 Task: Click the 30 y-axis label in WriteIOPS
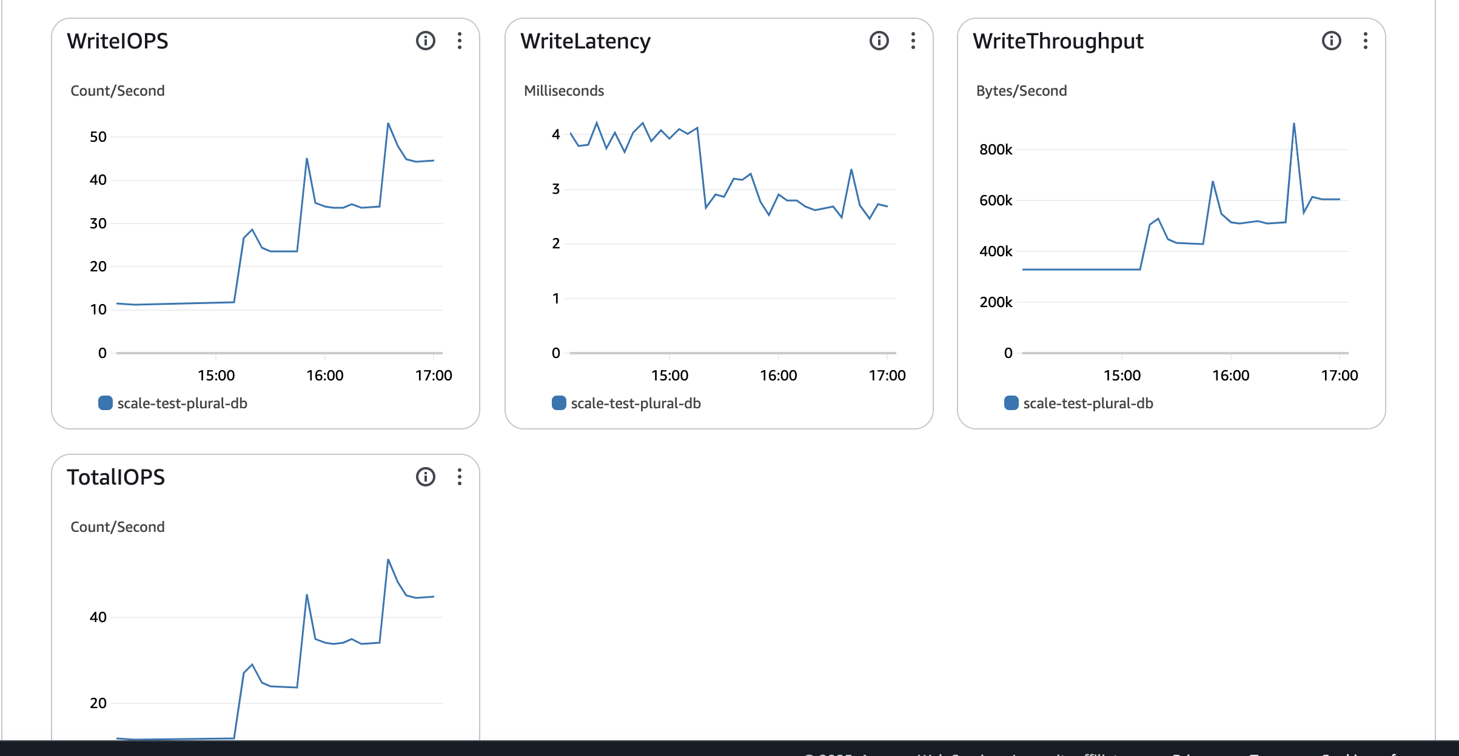(98, 224)
